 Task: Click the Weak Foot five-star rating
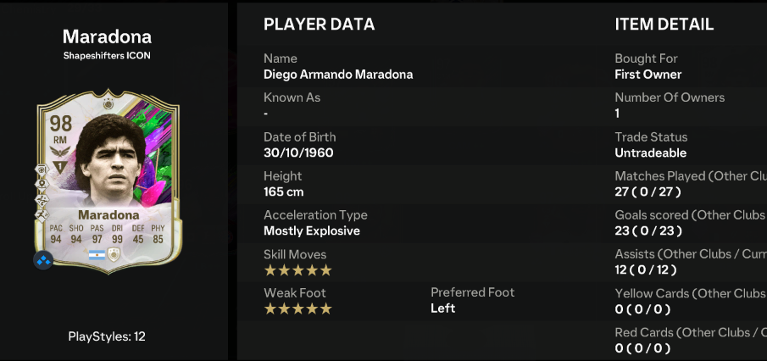[297, 309]
